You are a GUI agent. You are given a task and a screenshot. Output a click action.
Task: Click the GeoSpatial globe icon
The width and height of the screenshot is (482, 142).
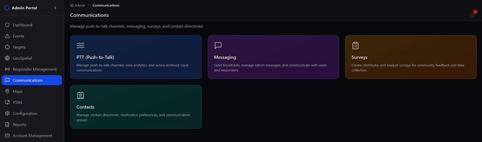click(7, 58)
